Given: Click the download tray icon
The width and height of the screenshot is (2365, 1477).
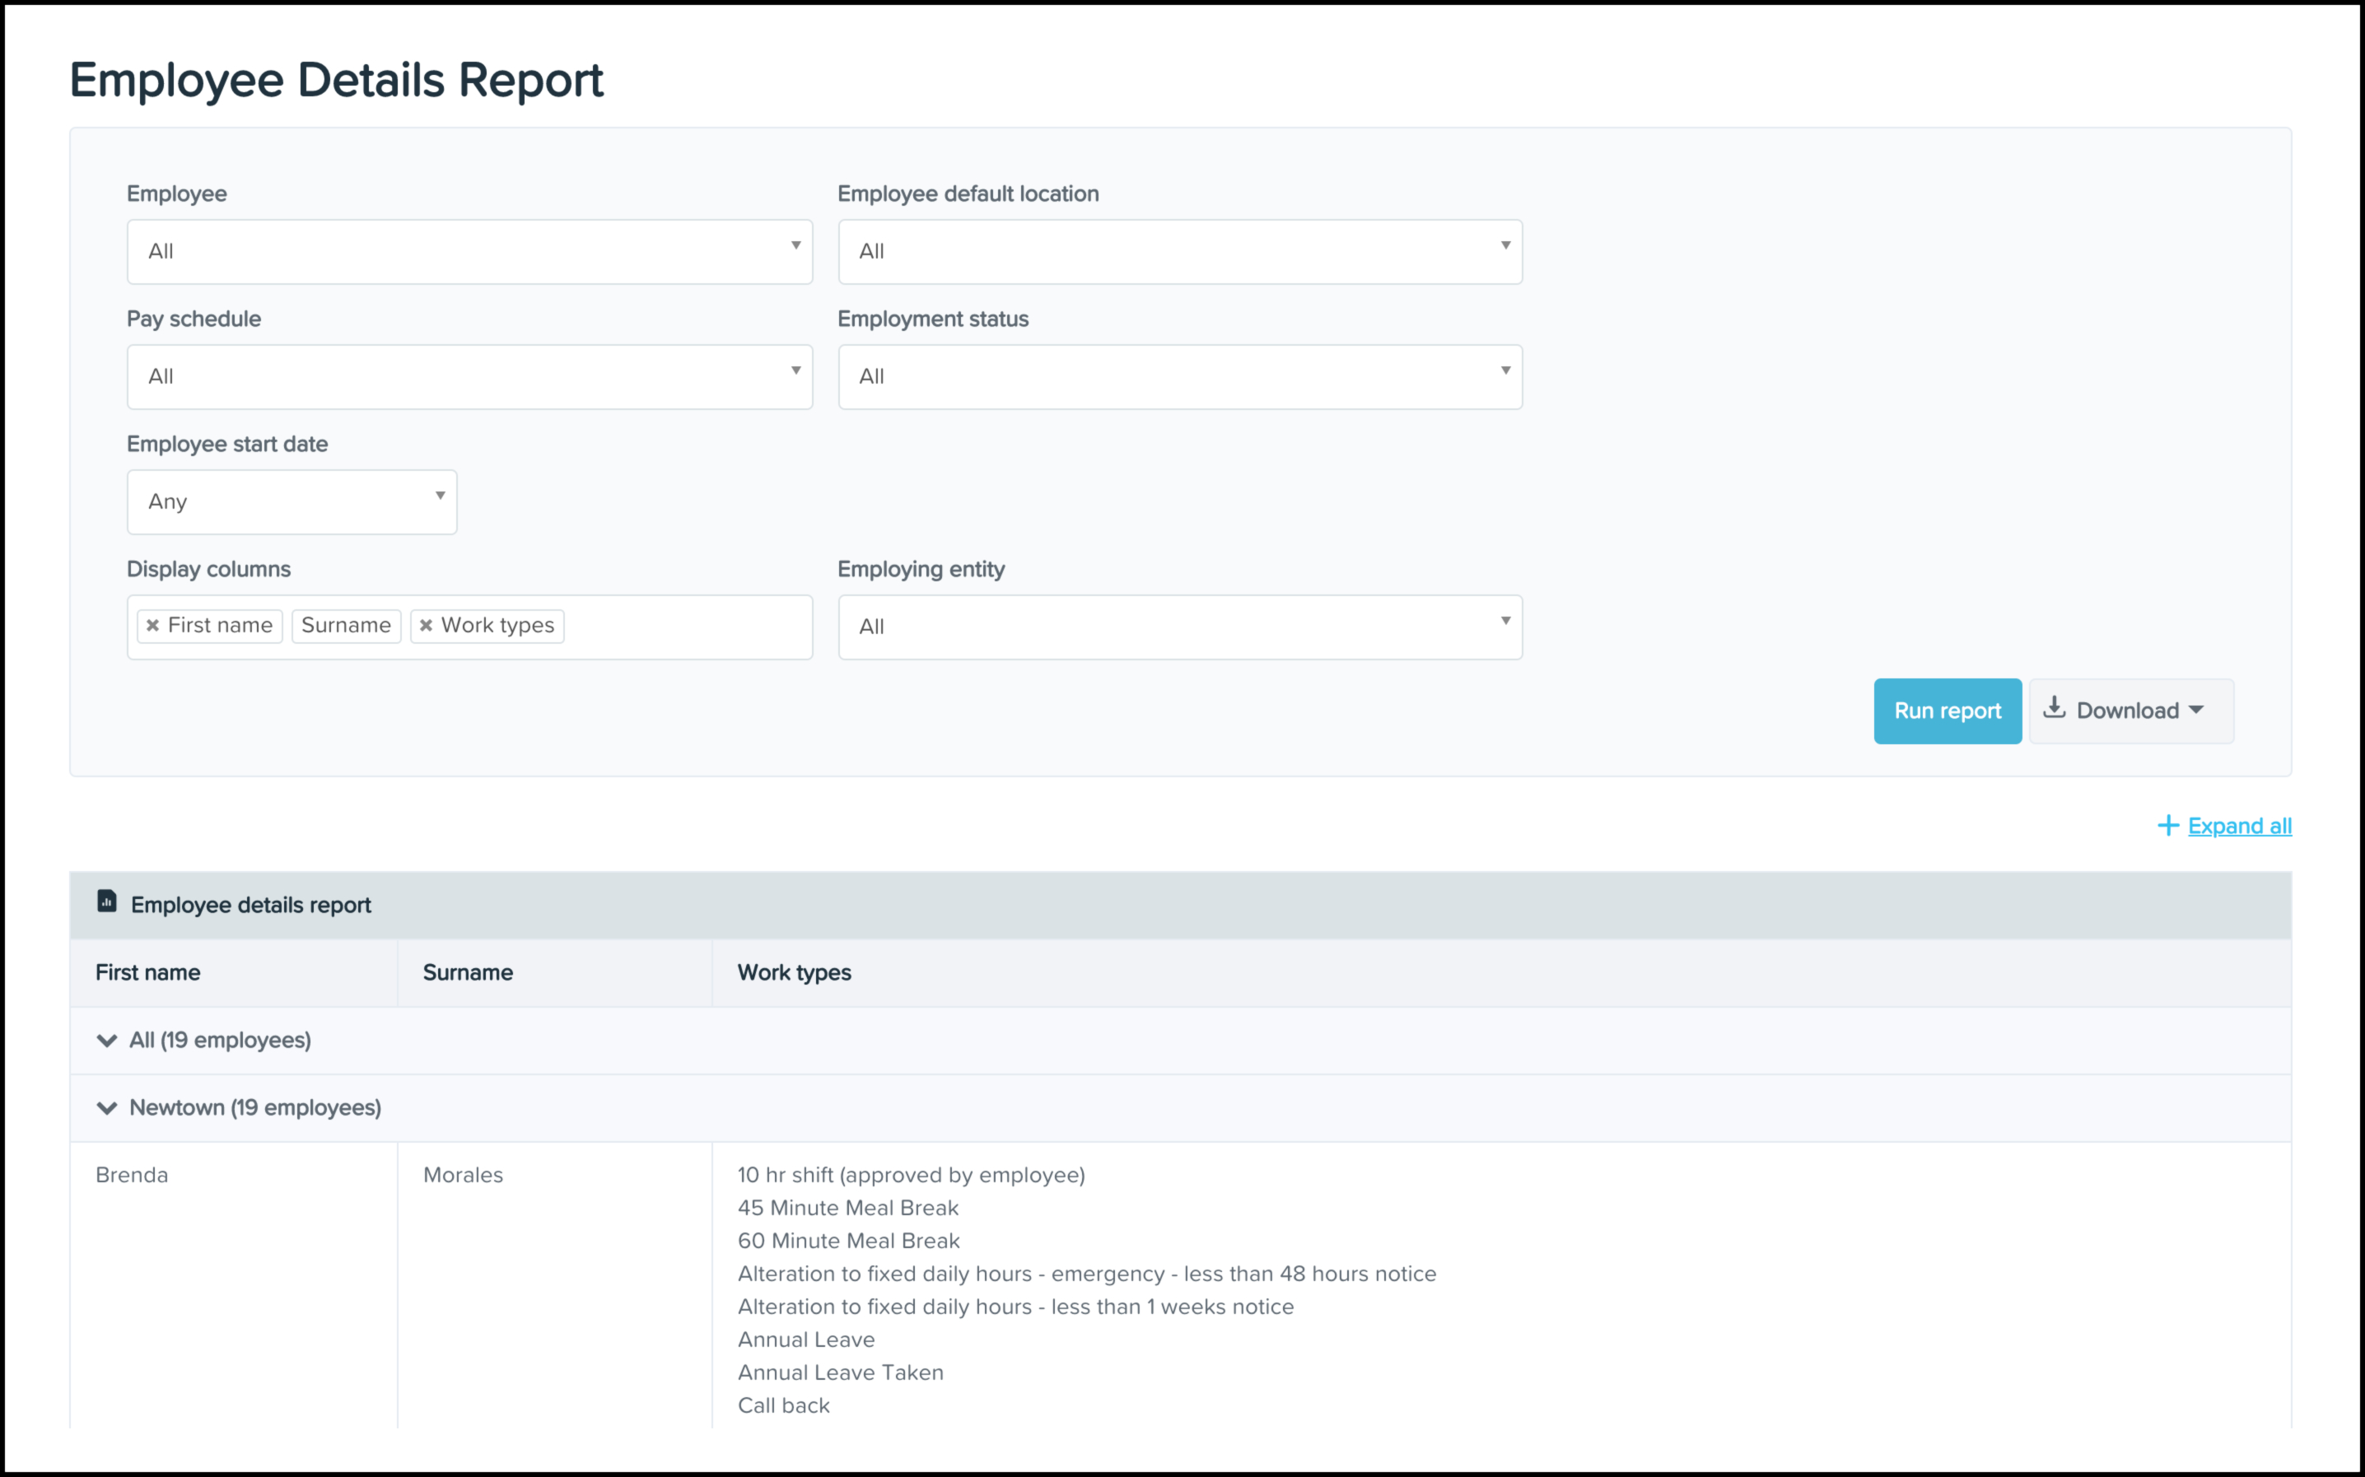Looking at the screenshot, I should point(2055,708).
